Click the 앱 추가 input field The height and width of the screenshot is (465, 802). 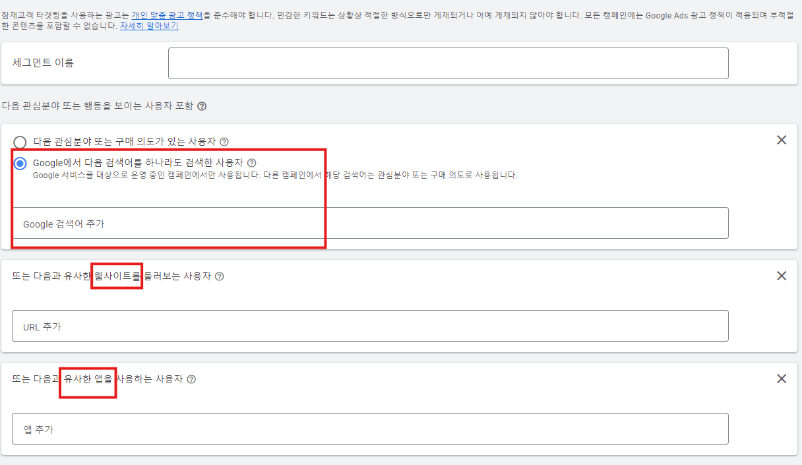[370, 429]
